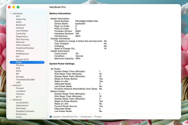Select Thunderbolt/USB4 in the sidebar
Screen dimensions: 188x125
tap(25, 79)
